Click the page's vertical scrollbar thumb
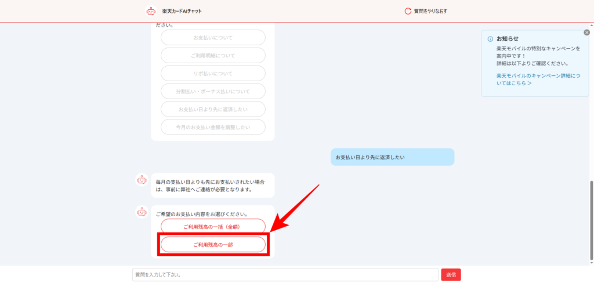The height and width of the screenshot is (284, 594). pos(592,220)
